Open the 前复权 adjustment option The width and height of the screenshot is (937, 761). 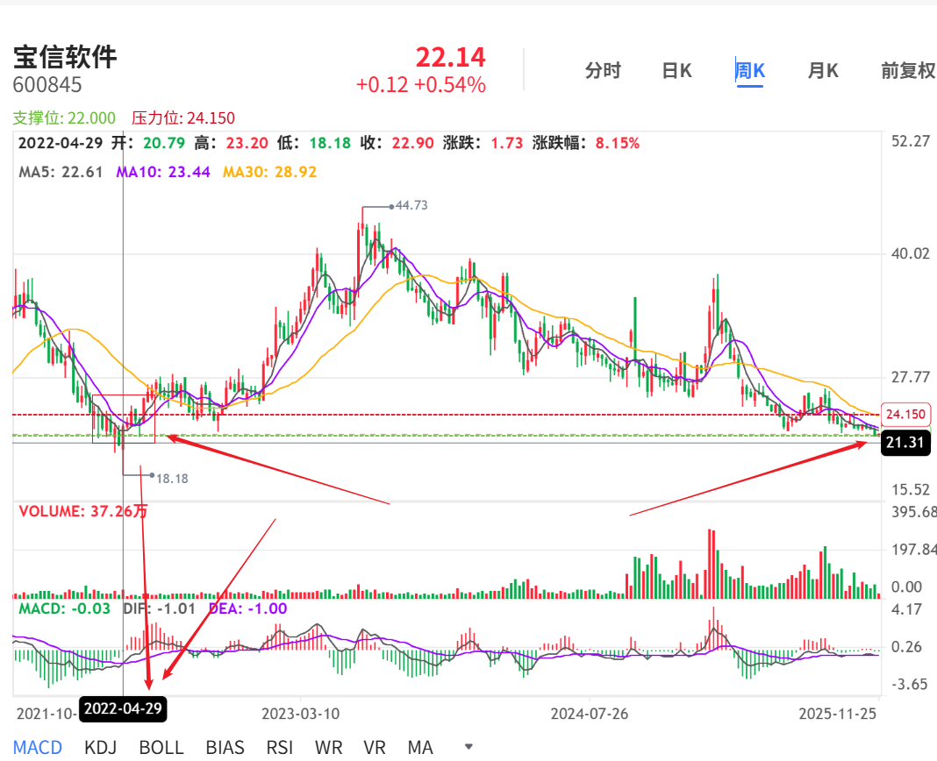click(x=908, y=70)
